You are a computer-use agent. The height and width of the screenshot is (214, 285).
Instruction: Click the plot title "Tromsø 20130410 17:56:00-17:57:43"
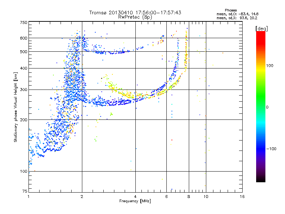coord(135,12)
